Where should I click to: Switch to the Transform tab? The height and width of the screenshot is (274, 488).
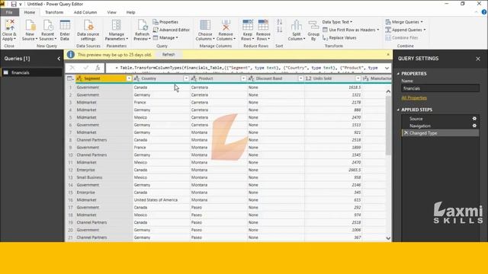[54, 12]
